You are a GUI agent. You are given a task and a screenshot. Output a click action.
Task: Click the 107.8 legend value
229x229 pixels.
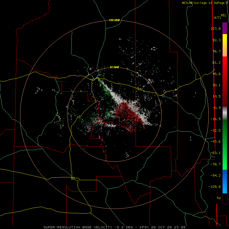coord(216,28)
